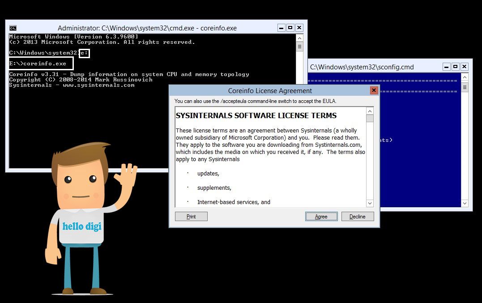Click the 'Microsoft Windows [Version 6.3.9600]' line
The height and width of the screenshot is (303, 482).
click(74, 37)
